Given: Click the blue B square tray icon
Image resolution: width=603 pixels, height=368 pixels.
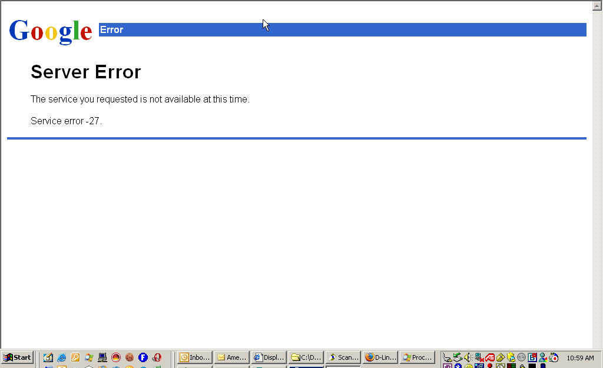Looking at the screenshot, I should 532,357.
